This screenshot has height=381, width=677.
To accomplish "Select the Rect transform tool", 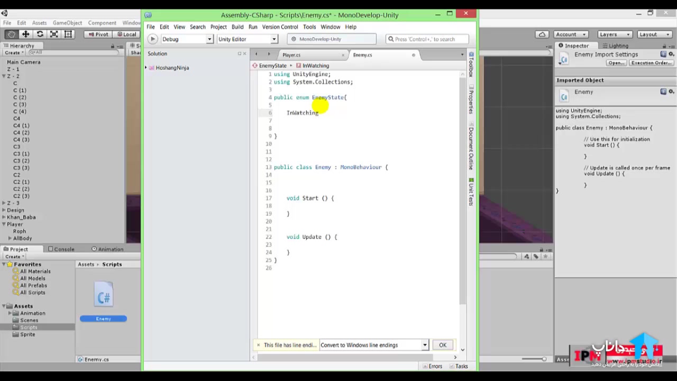I will [x=68, y=34].
